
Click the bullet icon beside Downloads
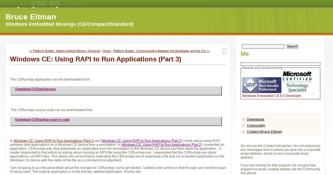pyautogui.click(x=243, y=120)
